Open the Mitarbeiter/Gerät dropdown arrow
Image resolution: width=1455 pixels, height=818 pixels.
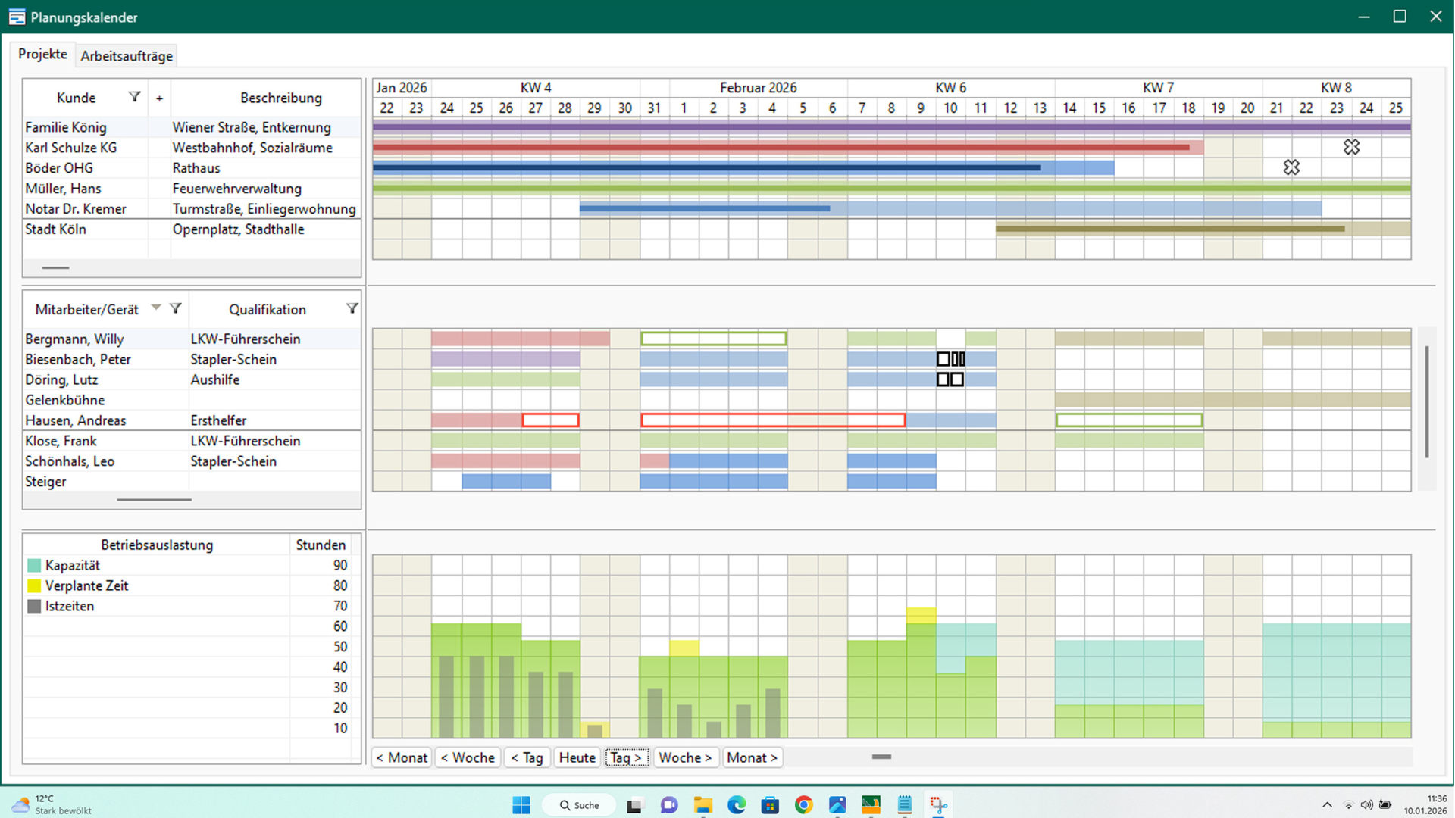click(x=155, y=308)
